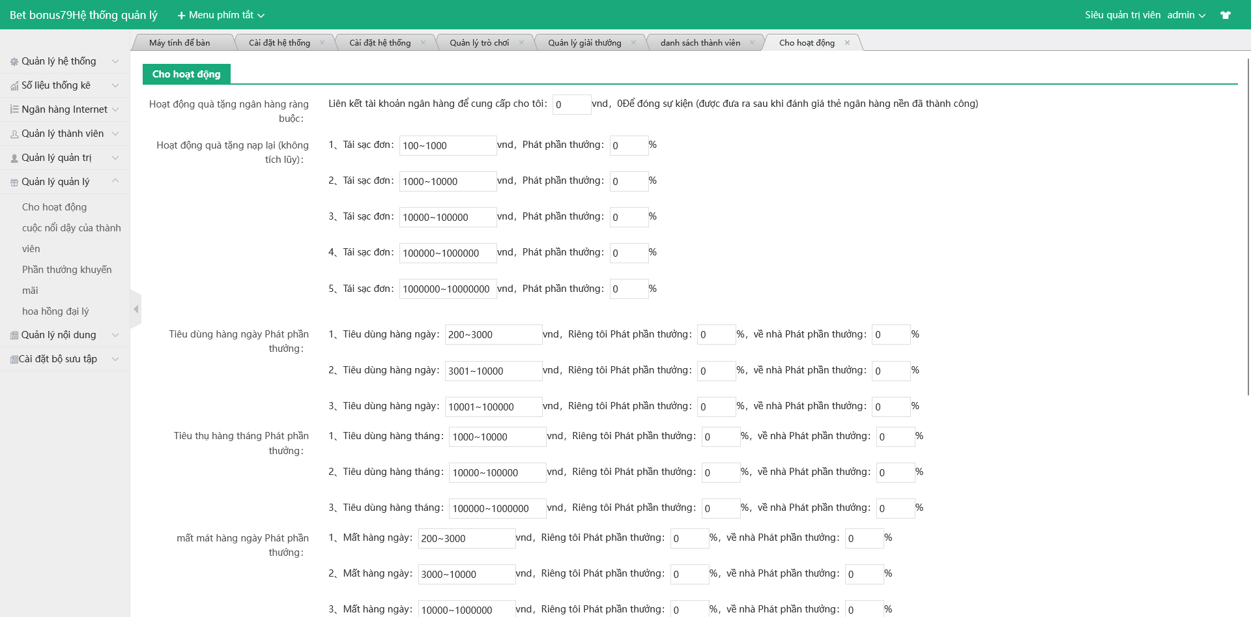Click the chart icon beside Số liệu thống kê
This screenshot has width=1251, height=617.
pyautogui.click(x=14, y=86)
